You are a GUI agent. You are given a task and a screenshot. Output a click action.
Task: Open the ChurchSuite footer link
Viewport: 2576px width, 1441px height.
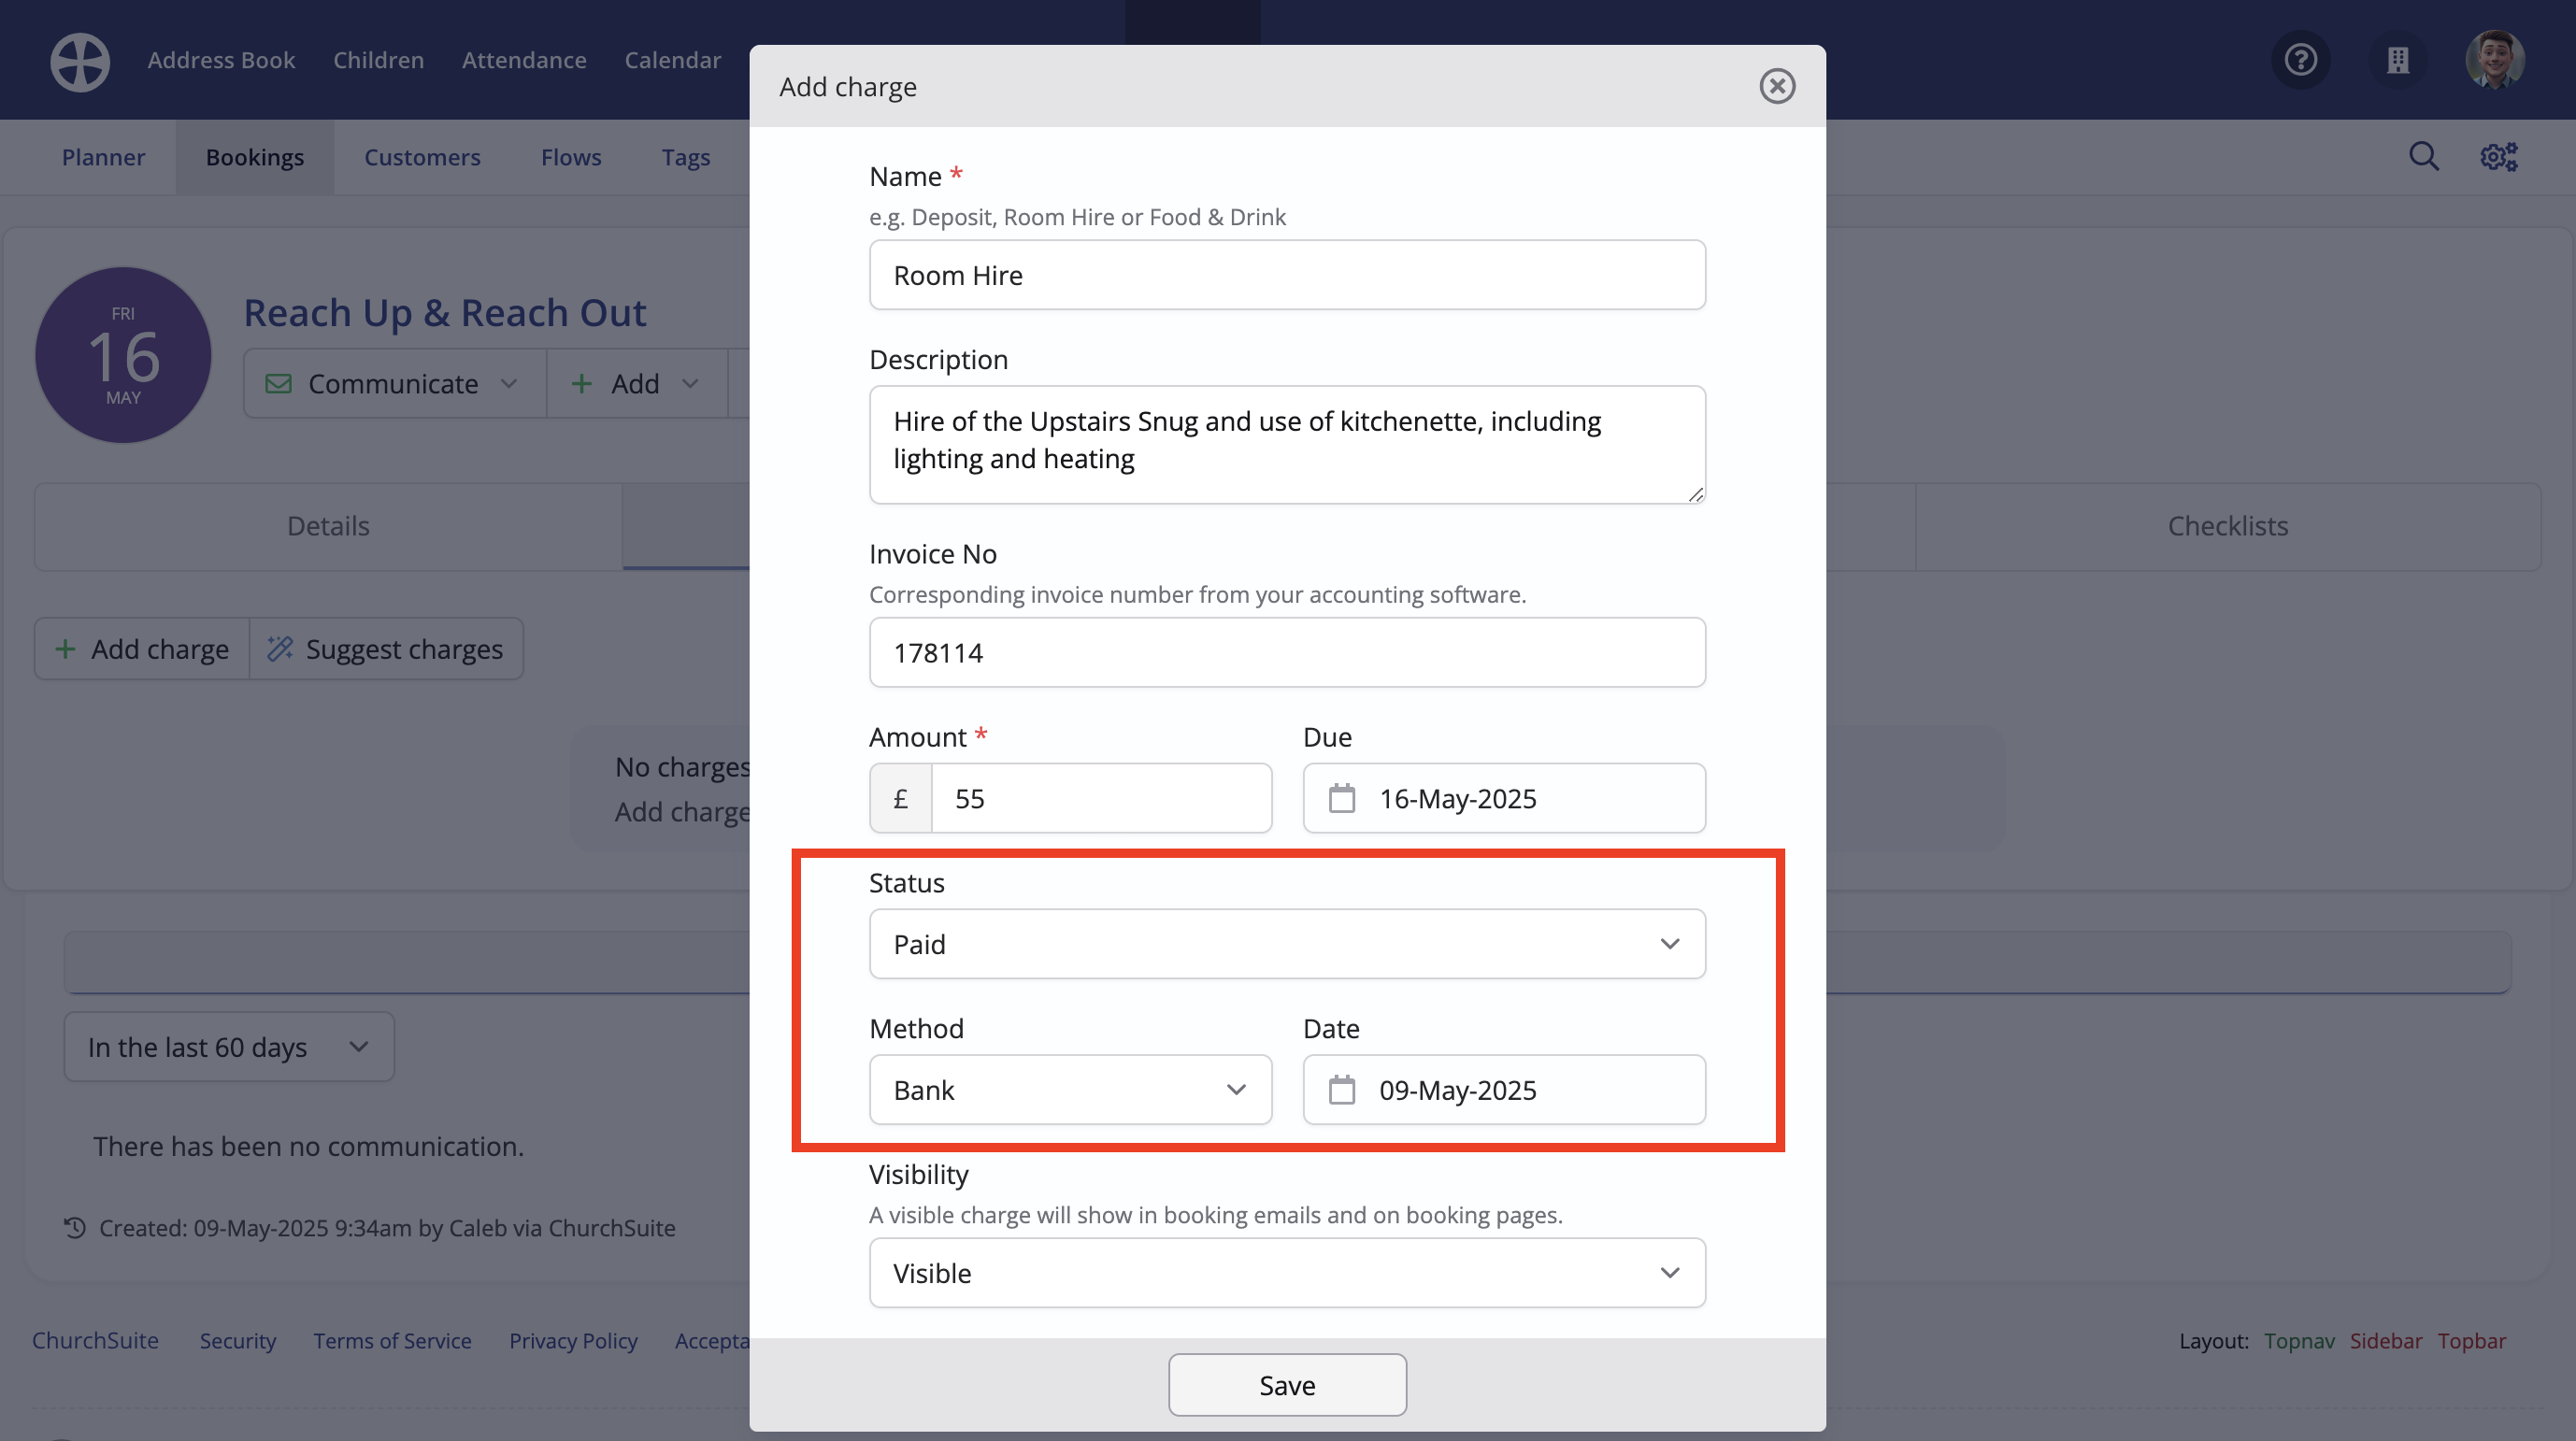point(95,1340)
